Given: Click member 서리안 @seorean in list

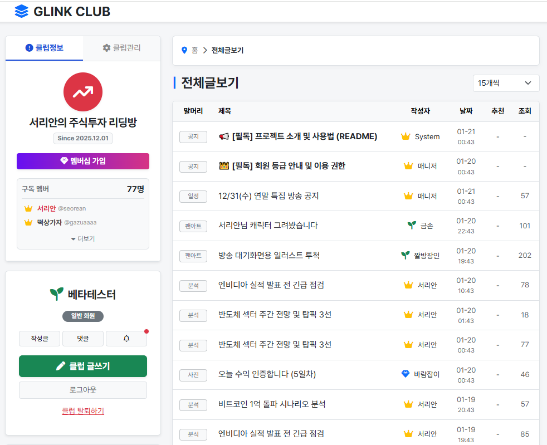Looking at the screenshot, I should [x=55, y=208].
